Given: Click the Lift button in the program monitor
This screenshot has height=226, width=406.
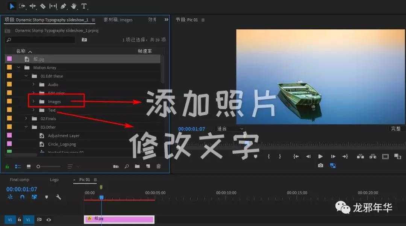Looking at the screenshot, I should click(x=361, y=156).
